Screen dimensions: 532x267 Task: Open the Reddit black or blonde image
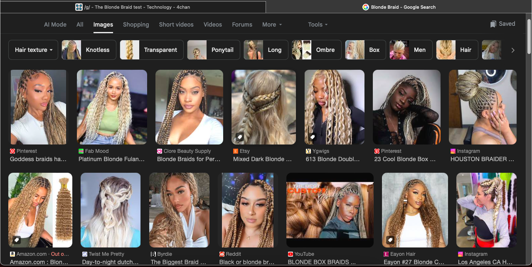(x=248, y=210)
